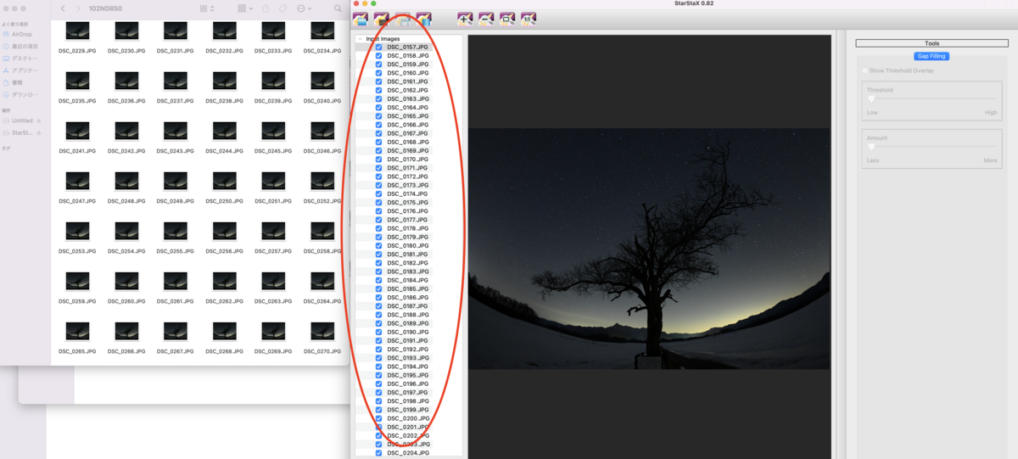This screenshot has height=459, width=1018.
Task: Uncheck the DSC_0165.JPG checkbox
Action: click(378, 116)
